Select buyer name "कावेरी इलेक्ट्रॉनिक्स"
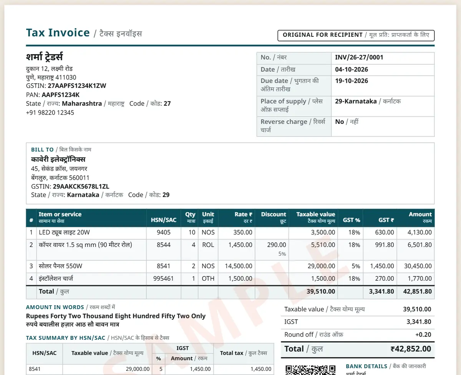The image size is (461, 375). tap(58, 159)
